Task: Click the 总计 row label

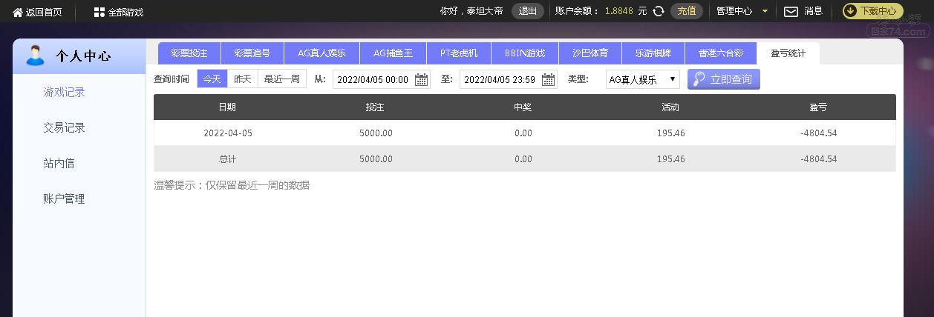Action: 227,159
